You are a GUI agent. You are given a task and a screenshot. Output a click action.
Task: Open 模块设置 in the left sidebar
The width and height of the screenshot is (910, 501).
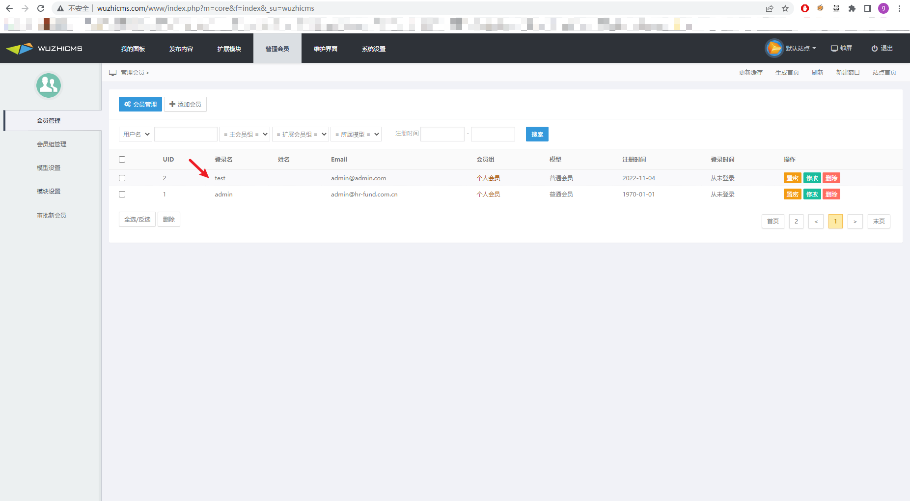tap(49, 191)
